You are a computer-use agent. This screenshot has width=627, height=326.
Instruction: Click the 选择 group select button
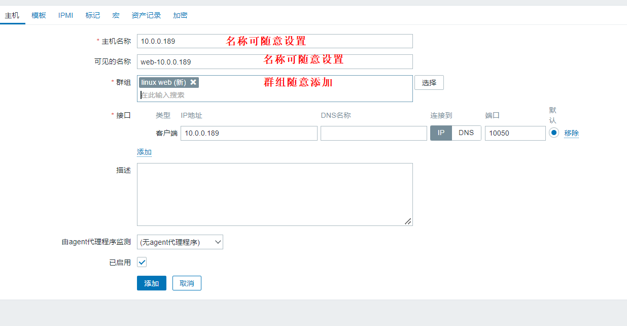[429, 83]
